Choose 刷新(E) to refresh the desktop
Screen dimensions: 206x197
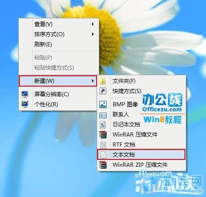pos(43,44)
